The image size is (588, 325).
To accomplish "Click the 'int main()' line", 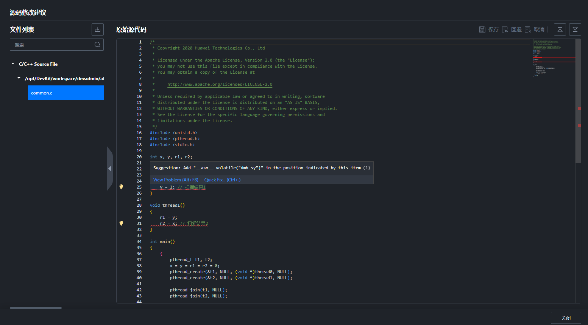I will [162, 241].
